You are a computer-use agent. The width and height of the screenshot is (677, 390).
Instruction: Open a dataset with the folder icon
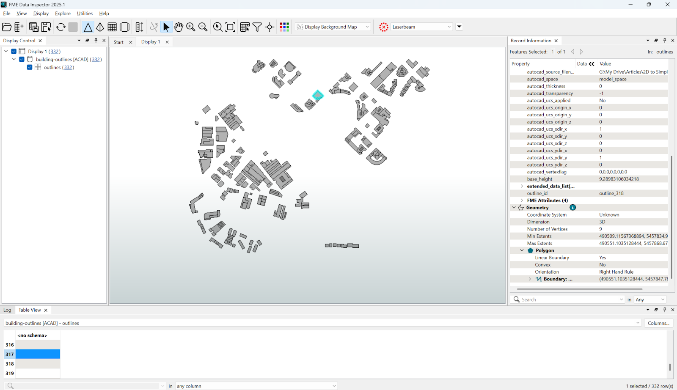pyautogui.click(x=7, y=27)
